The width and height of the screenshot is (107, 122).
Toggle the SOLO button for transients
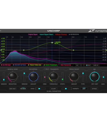pyautogui.click(x=47, y=69)
